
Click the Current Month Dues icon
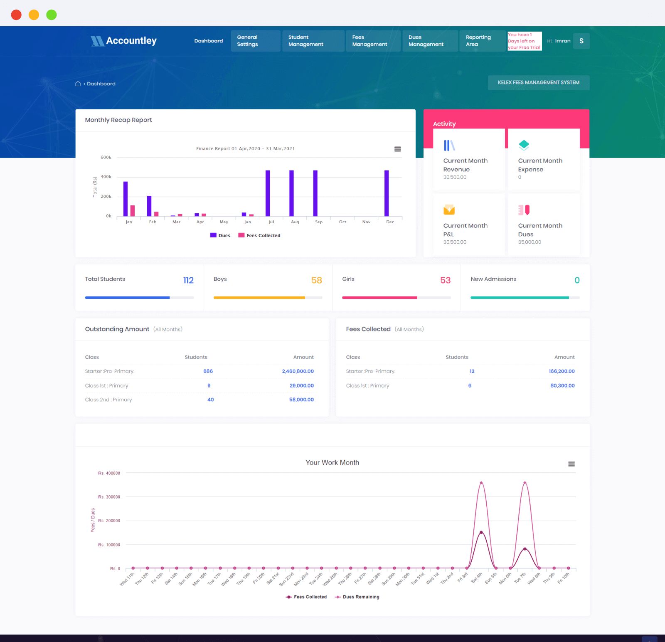tap(524, 210)
